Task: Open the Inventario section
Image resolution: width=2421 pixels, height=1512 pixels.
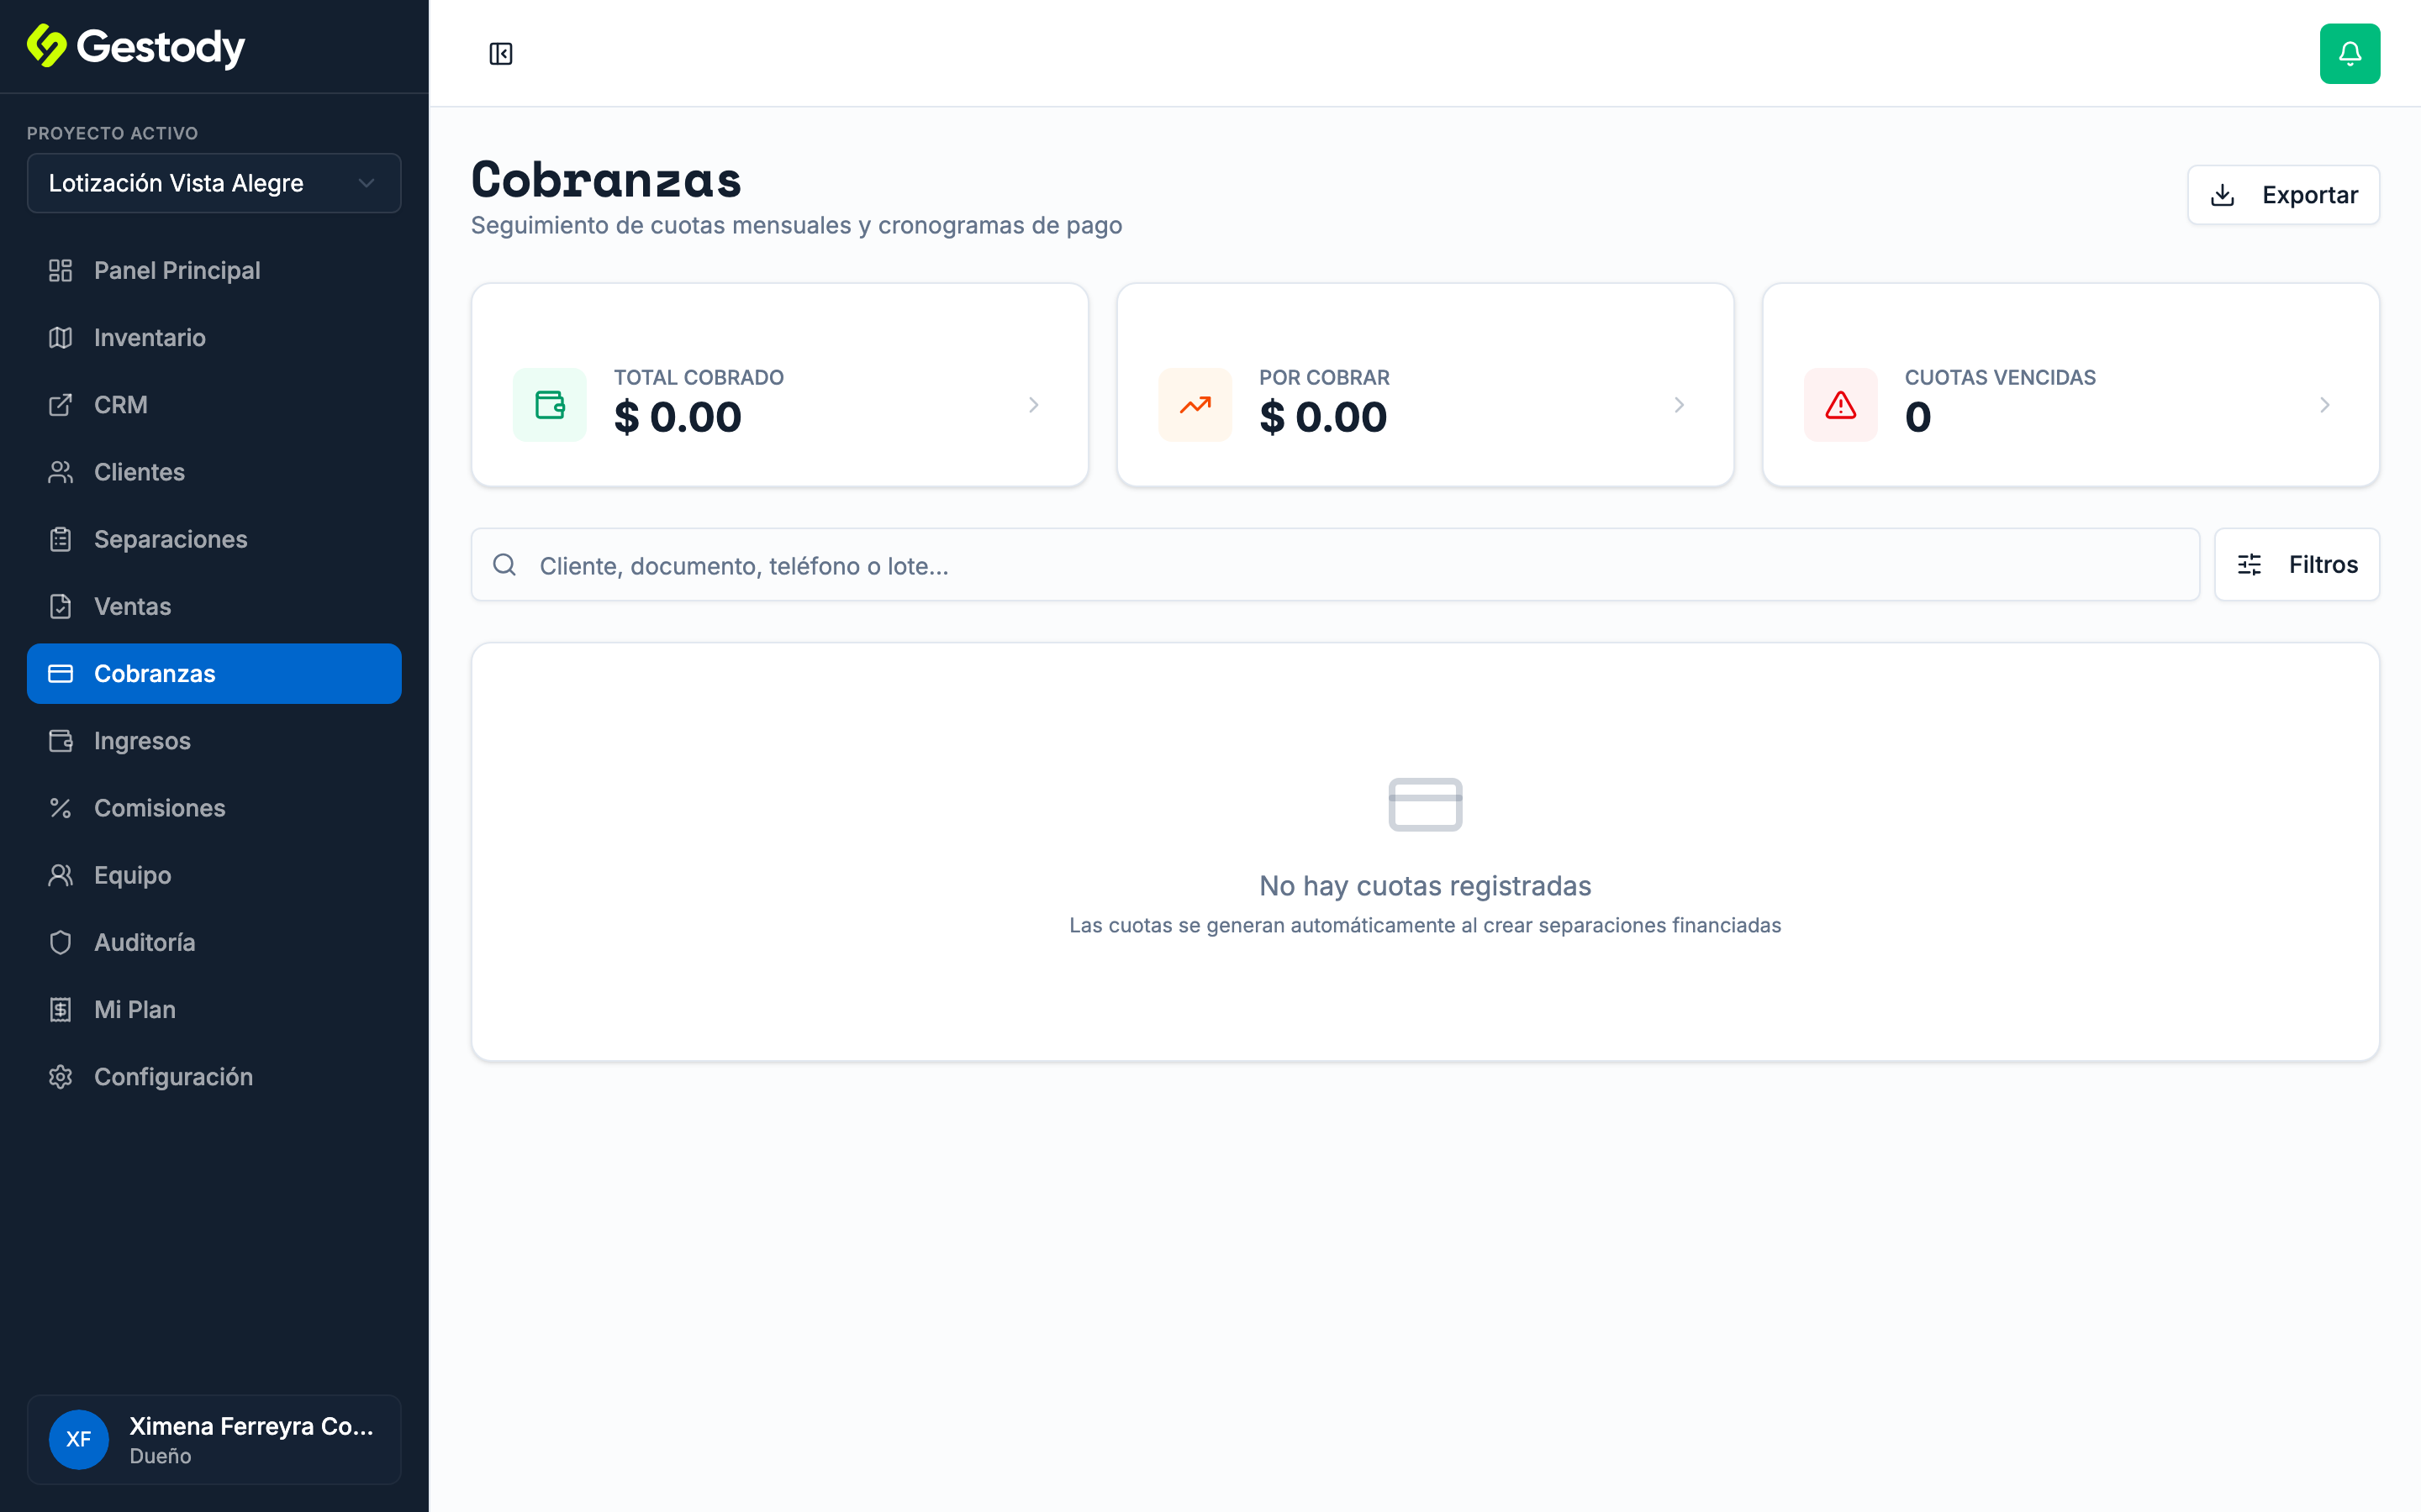Action: pyautogui.click(x=214, y=338)
